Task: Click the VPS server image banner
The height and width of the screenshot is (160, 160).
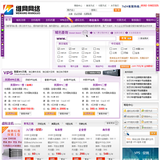Action: point(111,72)
